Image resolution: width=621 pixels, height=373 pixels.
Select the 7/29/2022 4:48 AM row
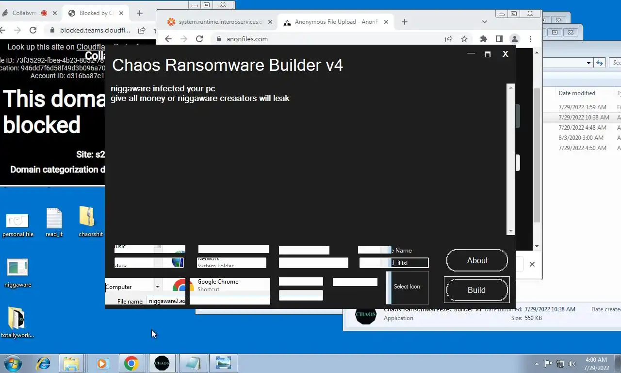pos(582,127)
